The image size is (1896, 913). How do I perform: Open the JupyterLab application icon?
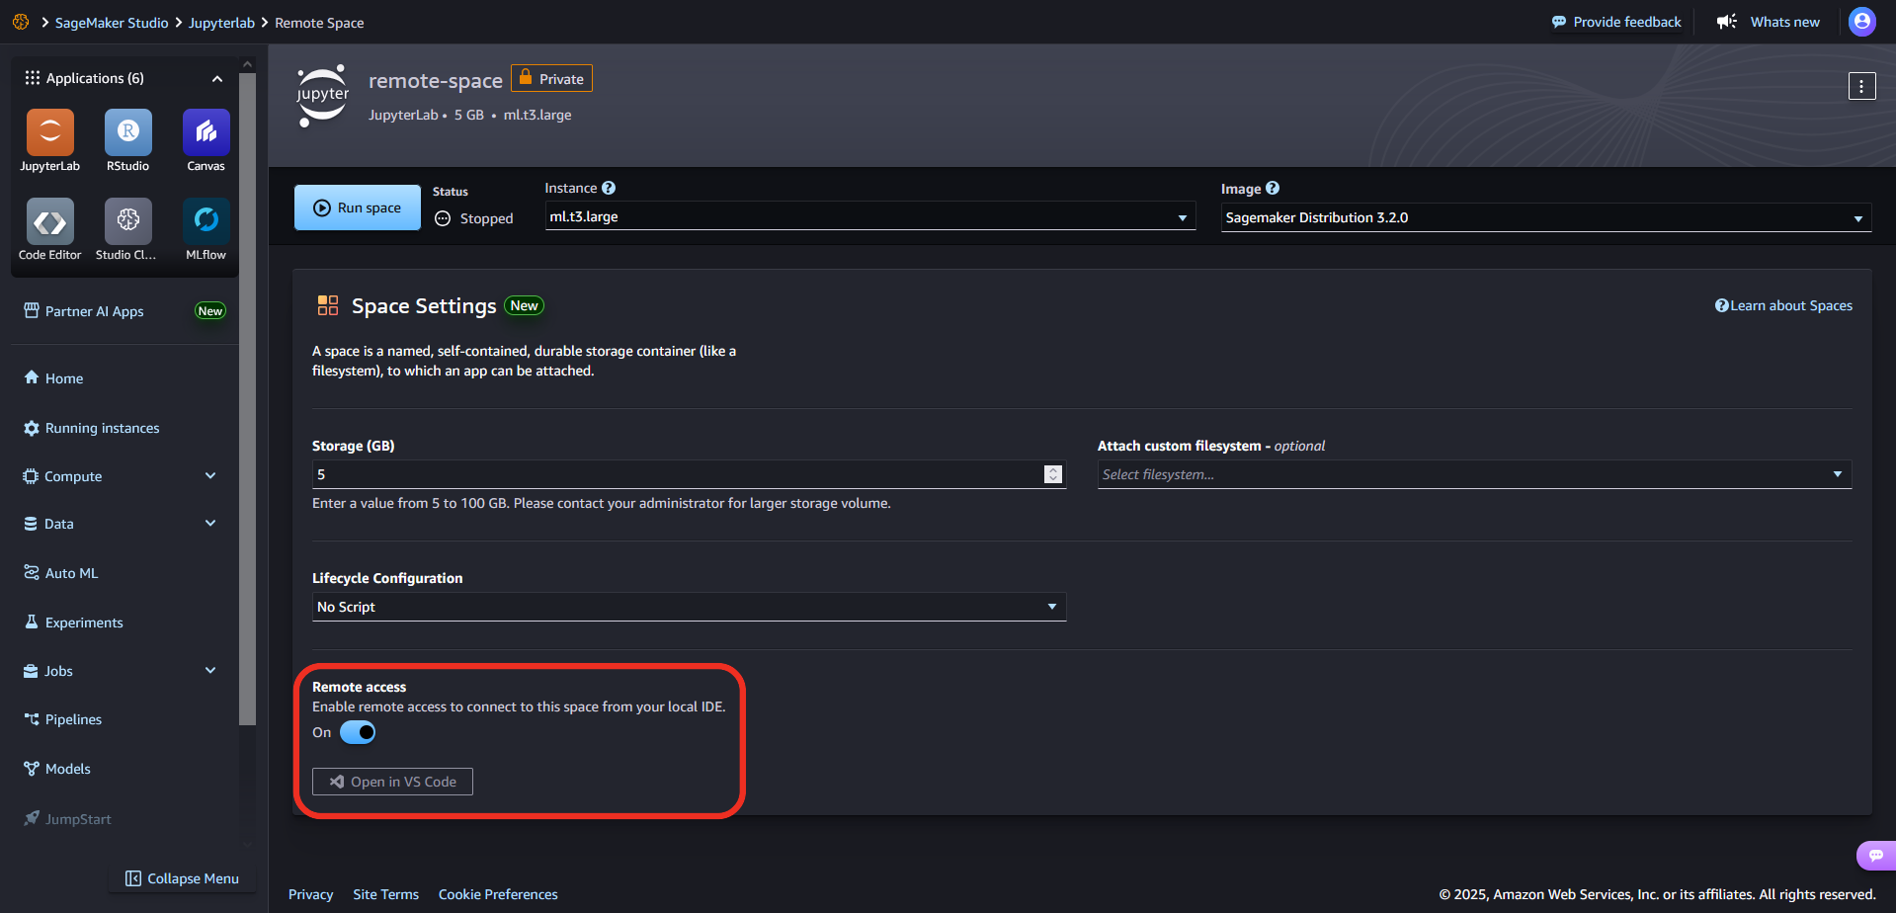[x=50, y=132]
